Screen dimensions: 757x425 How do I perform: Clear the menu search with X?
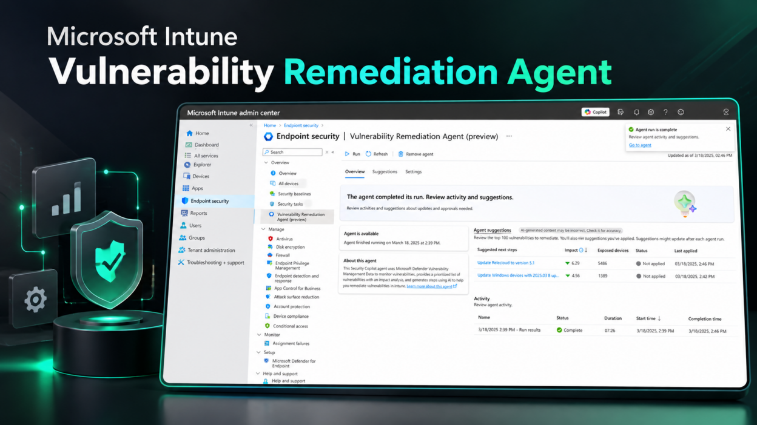(x=327, y=152)
